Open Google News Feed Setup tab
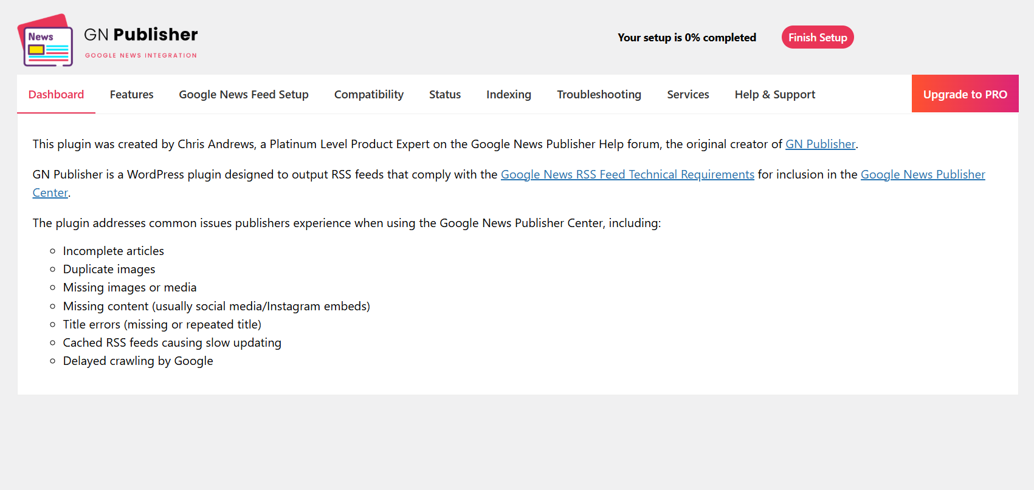Image resolution: width=1034 pixels, height=490 pixels. (244, 94)
